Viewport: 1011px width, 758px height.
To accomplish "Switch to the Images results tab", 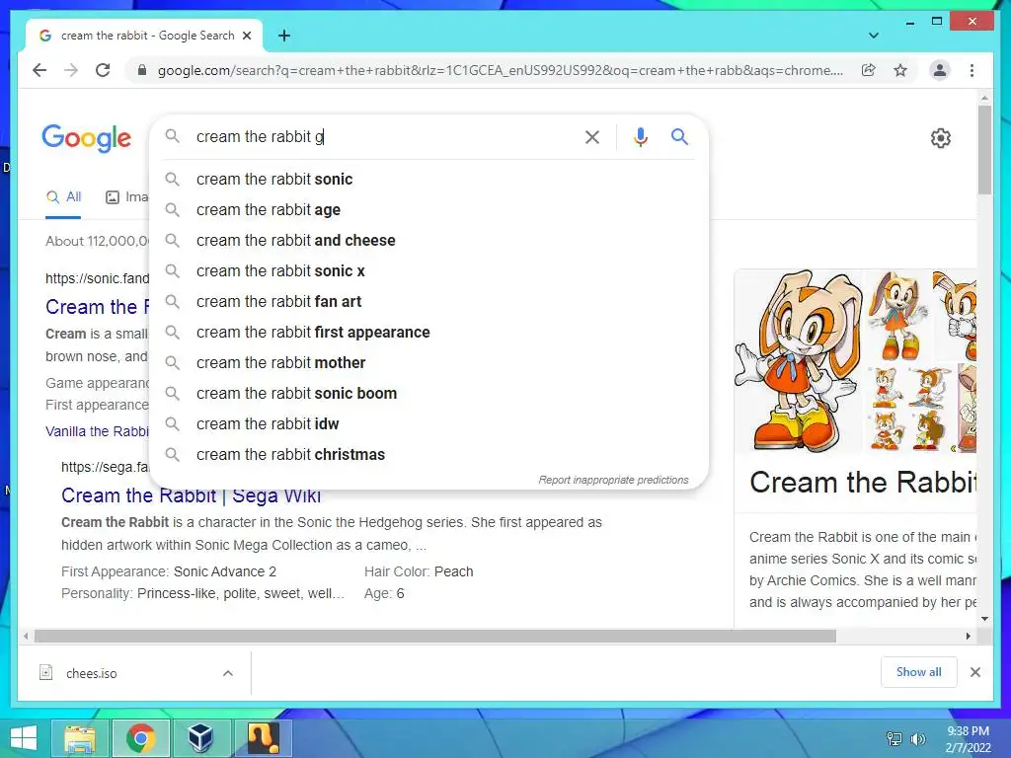I will [127, 197].
